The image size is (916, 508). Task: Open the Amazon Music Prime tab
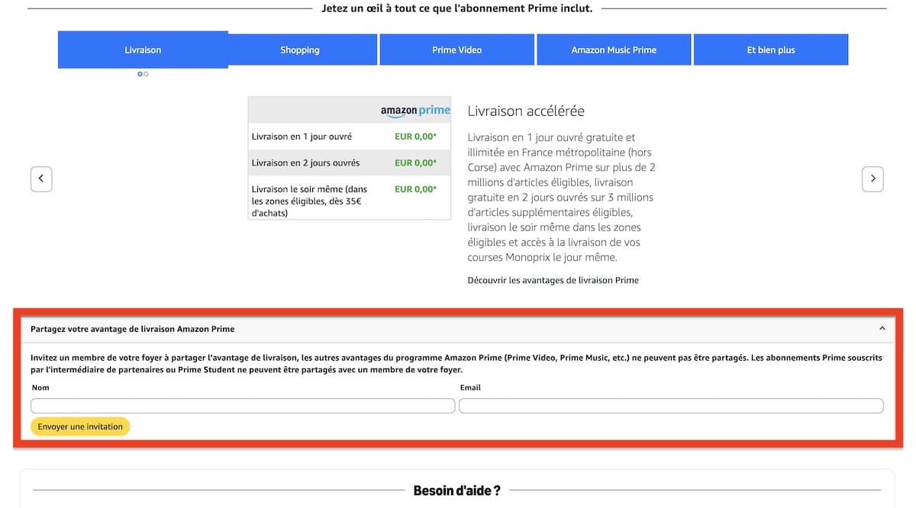pos(614,50)
